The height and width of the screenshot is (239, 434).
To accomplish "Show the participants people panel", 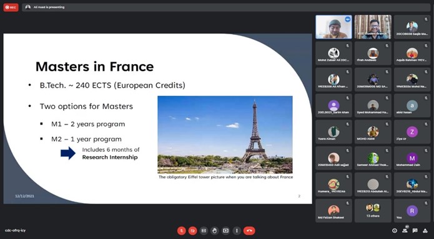I will [x=405, y=230].
